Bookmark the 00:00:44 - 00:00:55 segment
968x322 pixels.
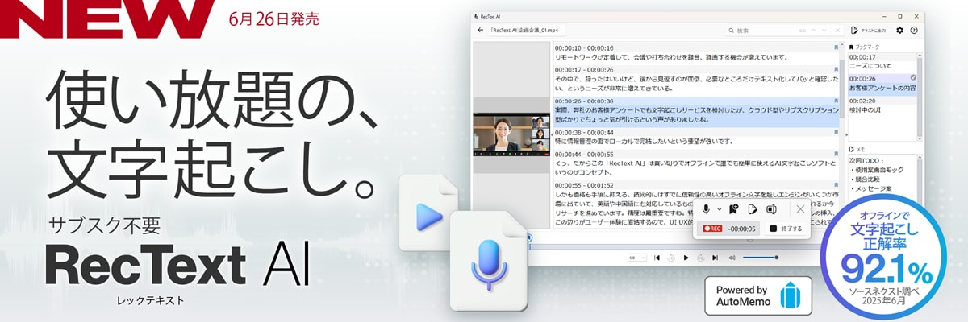coord(837,154)
